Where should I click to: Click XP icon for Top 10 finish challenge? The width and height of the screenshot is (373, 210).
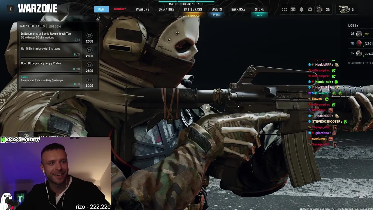pyautogui.click(x=89, y=36)
